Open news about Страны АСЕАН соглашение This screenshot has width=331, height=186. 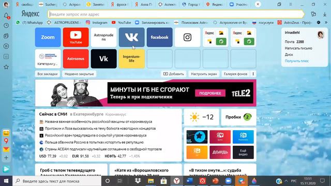click(x=103, y=149)
